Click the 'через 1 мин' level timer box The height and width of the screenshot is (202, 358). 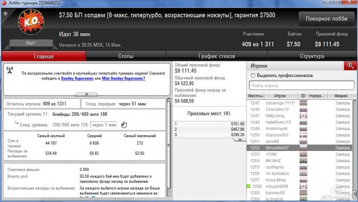coord(104,125)
